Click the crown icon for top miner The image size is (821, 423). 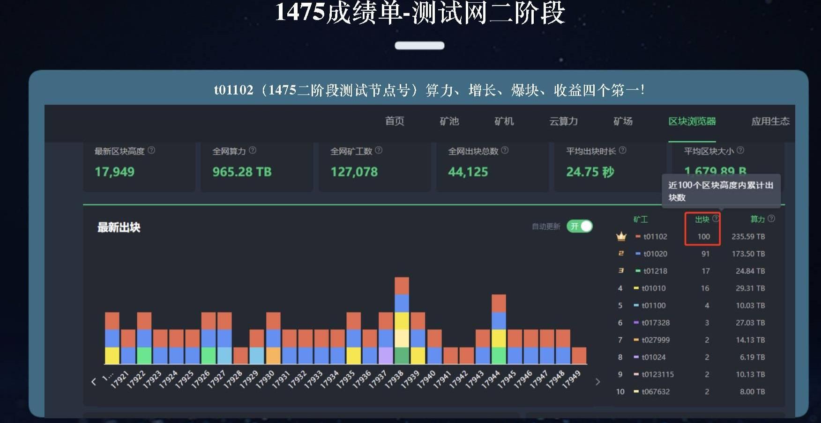pos(621,236)
